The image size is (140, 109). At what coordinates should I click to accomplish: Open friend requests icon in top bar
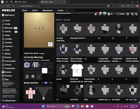coord(100,14)
